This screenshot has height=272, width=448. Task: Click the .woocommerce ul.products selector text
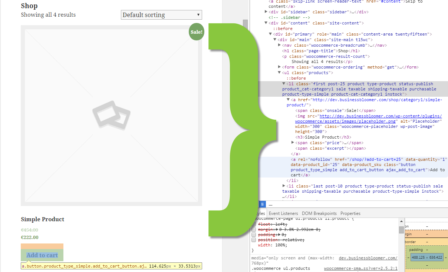(281, 268)
